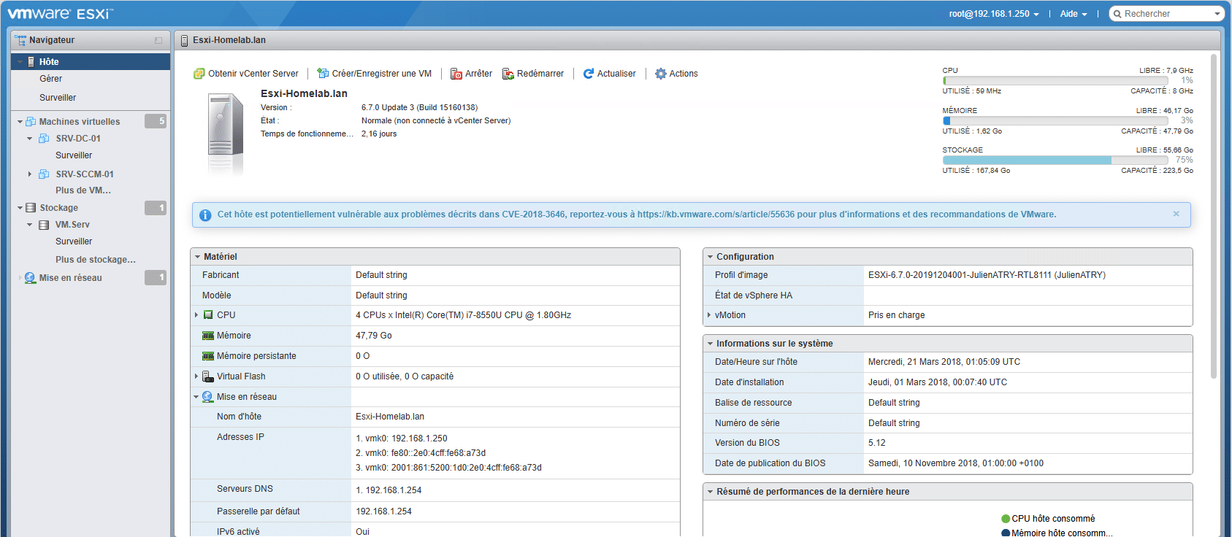Open Plus de stockage link
Image resolution: width=1232 pixels, height=537 pixels.
click(x=95, y=260)
